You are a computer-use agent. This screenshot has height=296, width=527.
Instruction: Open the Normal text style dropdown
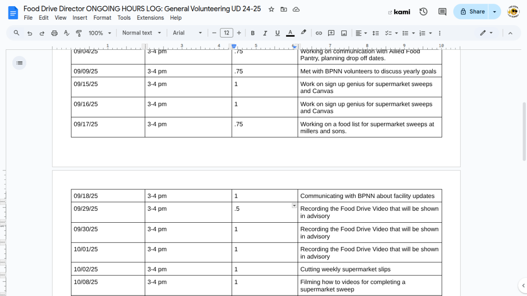click(142, 33)
